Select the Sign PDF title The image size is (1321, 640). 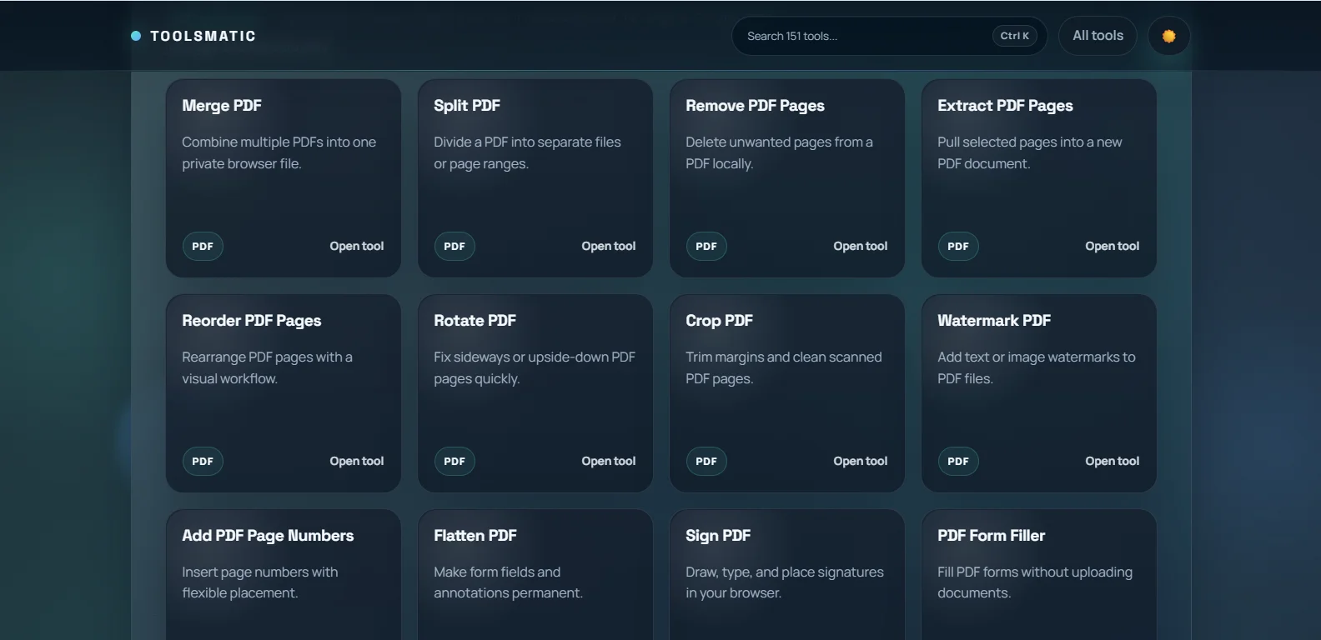718,536
